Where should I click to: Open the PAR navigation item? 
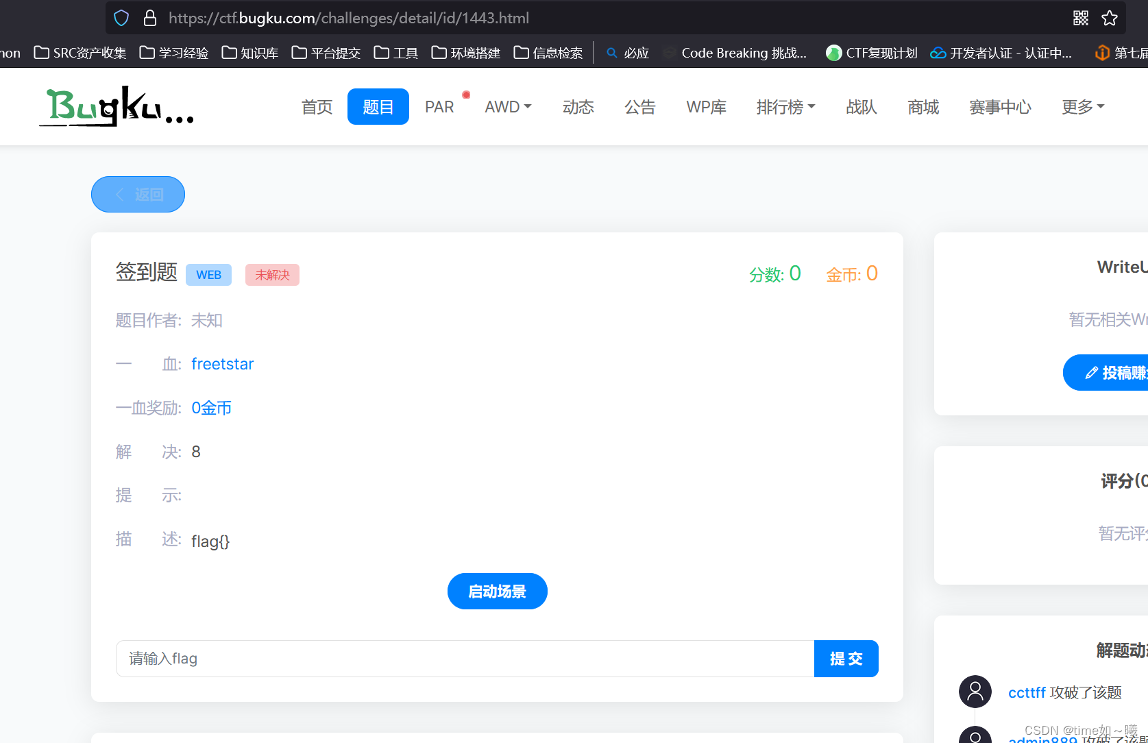[x=439, y=107]
